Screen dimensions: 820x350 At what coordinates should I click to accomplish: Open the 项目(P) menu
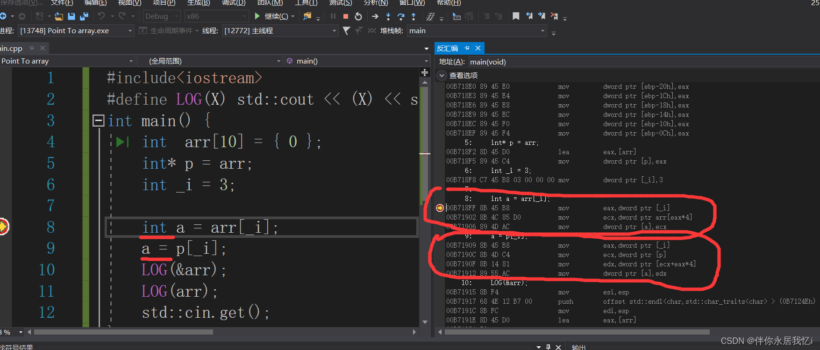(164, 3)
